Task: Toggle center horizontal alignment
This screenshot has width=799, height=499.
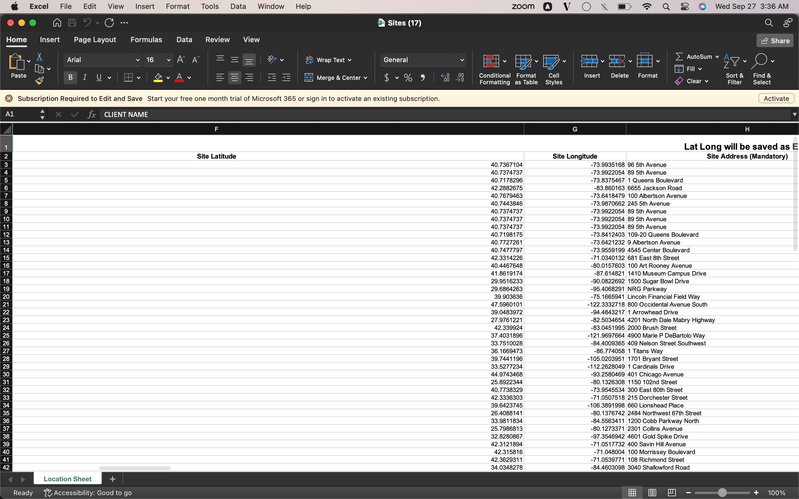Action: point(234,78)
